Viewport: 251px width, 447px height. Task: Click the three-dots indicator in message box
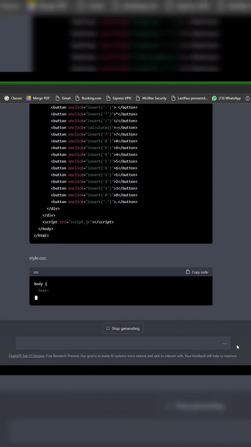[x=225, y=343]
